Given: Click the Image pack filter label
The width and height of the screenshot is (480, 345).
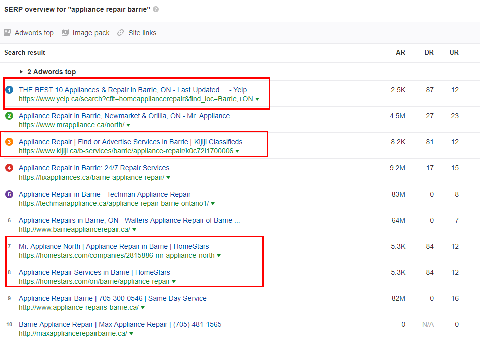Looking at the screenshot, I should [x=91, y=33].
